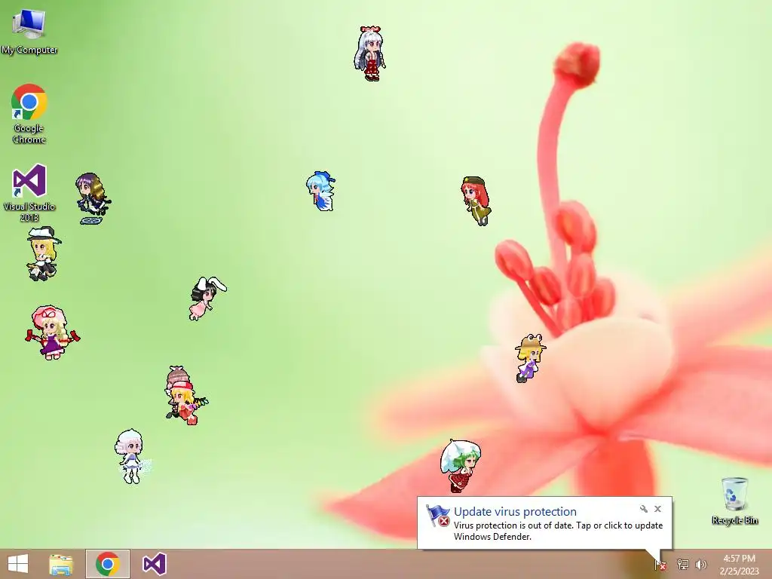Click the green-haired mascot holding a parasol
This screenshot has height=579, width=772.
coord(461,466)
